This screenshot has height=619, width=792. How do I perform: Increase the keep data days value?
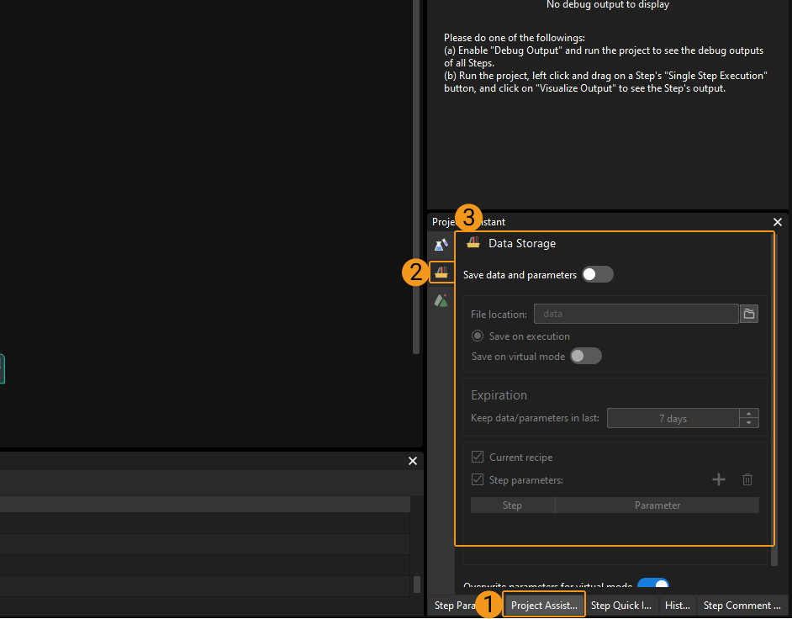click(x=748, y=413)
